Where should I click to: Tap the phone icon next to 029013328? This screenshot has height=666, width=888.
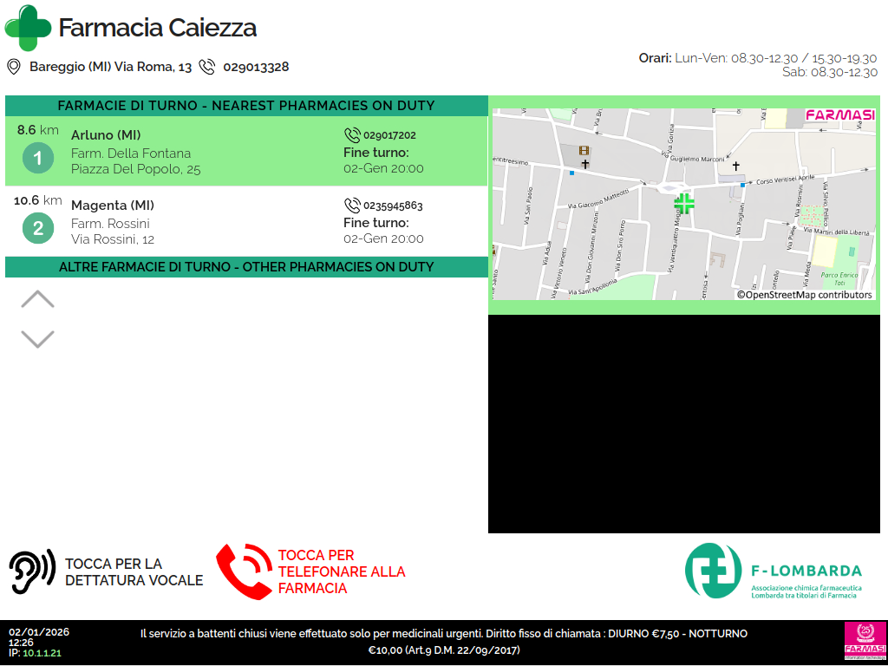[206, 67]
